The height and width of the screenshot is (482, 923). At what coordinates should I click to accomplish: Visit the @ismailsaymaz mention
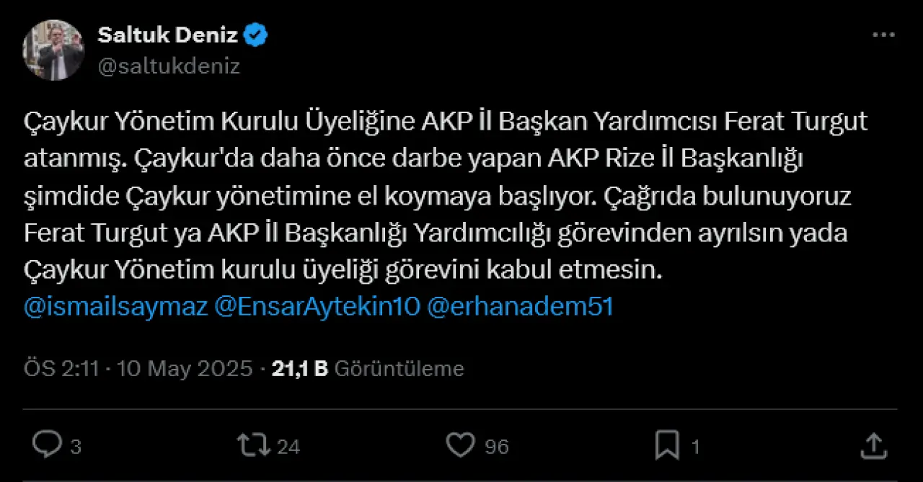click(115, 307)
